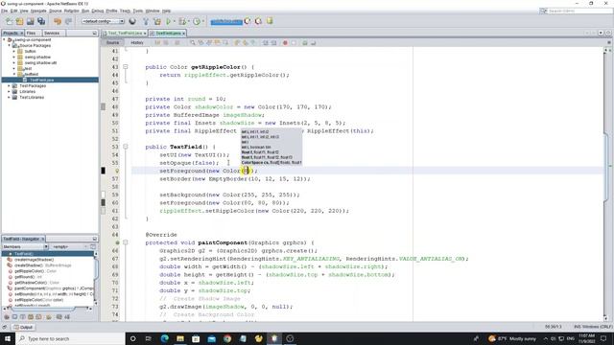Image resolution: width=614 pixels, height=345 pixels.
Task: Click the Build Project hammer icon
Action: pyautogui.click(x=146, y=21)
